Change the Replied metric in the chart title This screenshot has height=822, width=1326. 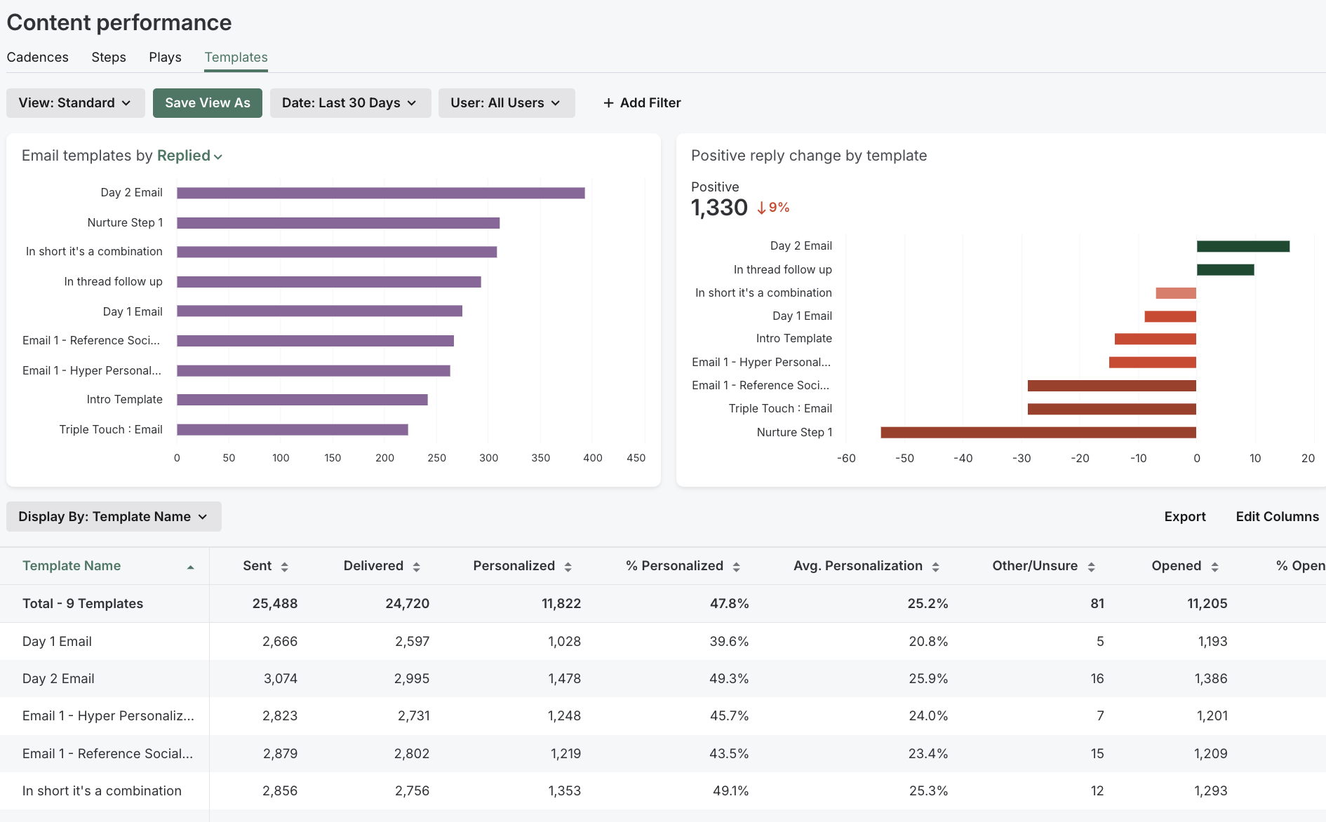[x=188, y=155]
